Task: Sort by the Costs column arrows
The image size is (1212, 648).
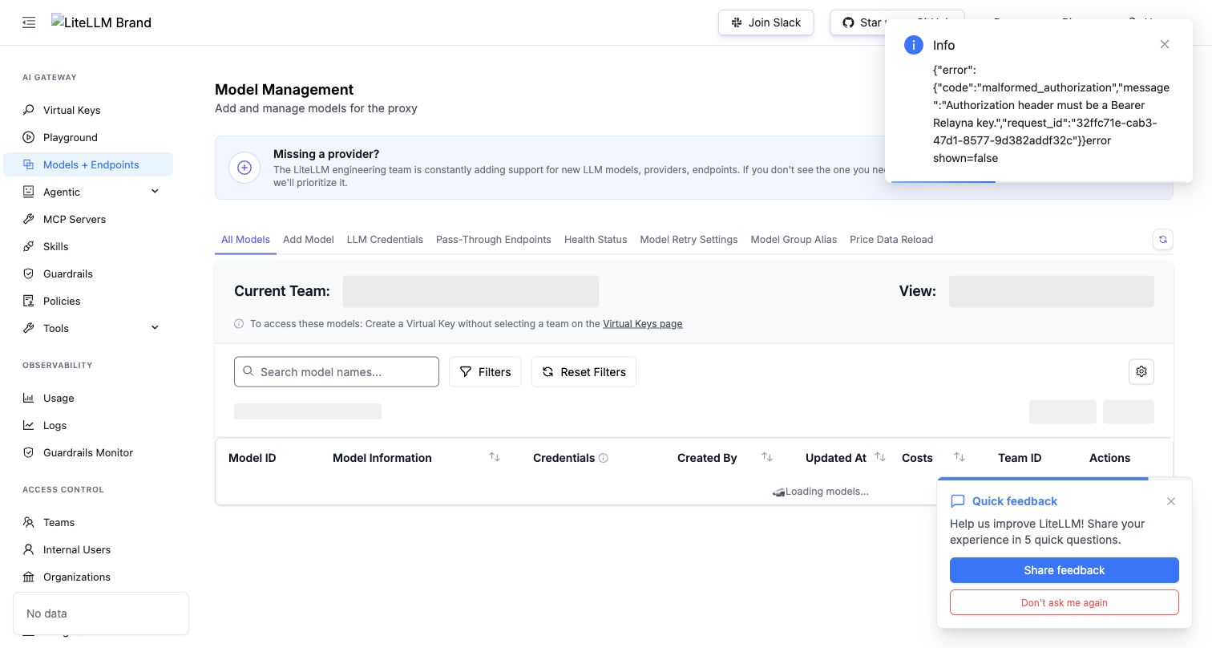Action: coord(959,457)
